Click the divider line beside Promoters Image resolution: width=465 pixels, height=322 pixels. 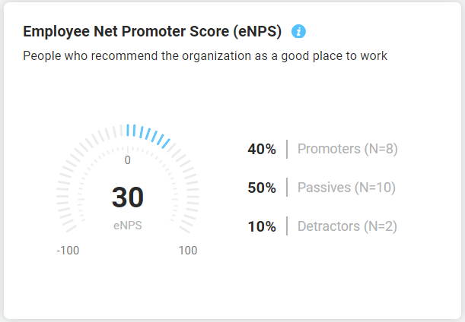tap(287, 149)
